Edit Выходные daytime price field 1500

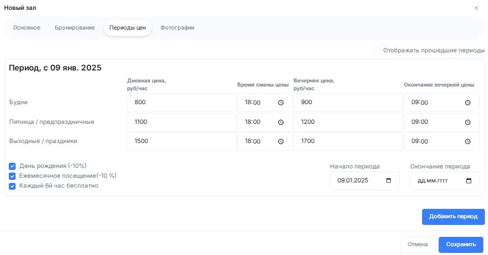pyautogui.click(x=182, y=141)
